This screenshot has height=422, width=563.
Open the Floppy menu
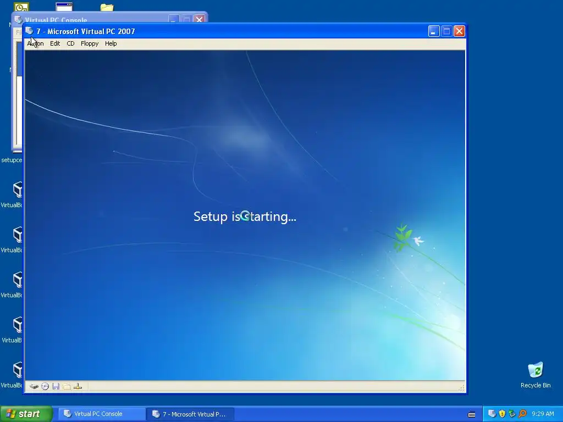point(90,43)
